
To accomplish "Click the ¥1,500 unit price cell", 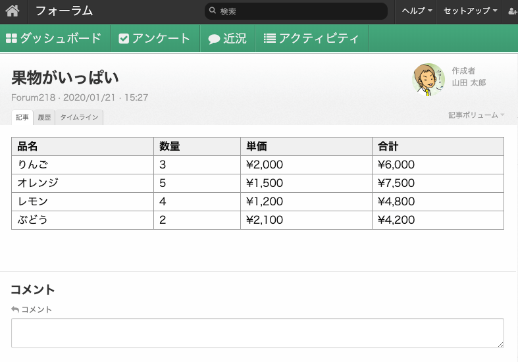I will (306, 184).
